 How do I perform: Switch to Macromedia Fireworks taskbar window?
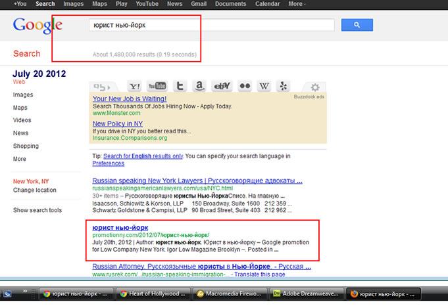[x=230, y=294]
